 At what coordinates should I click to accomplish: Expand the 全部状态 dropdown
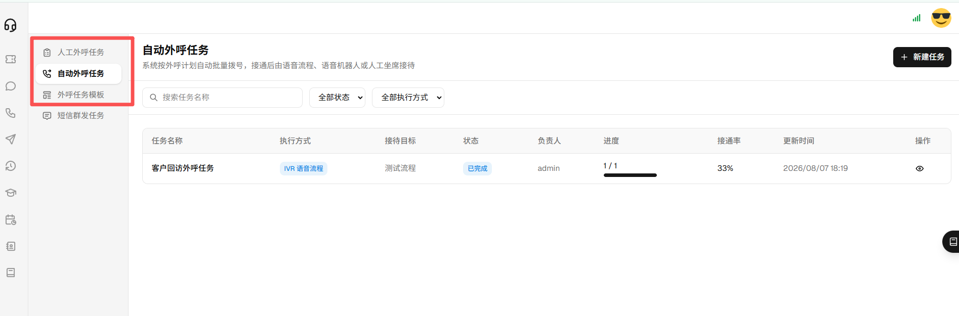pyautogui.click(x=337, y=98)
